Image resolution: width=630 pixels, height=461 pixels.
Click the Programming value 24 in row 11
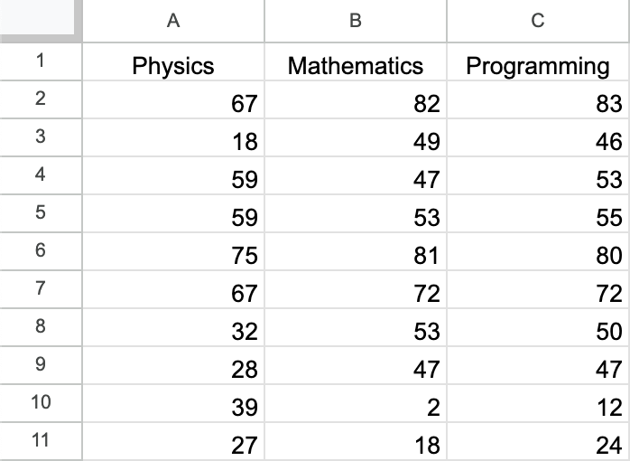click(538, 445)
